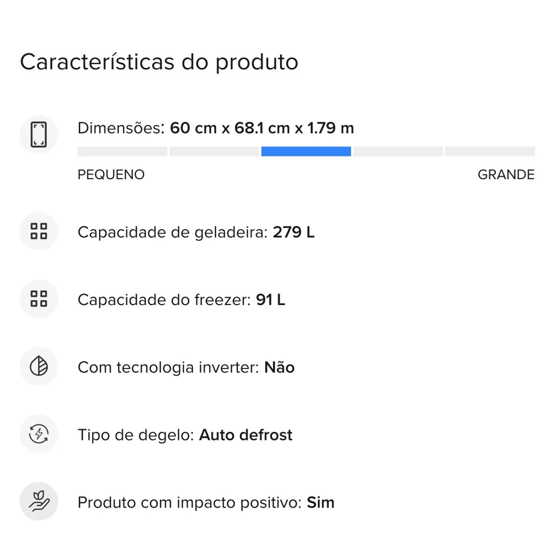
Task: Click the GRANDE size label
Action: click(506, 174)
